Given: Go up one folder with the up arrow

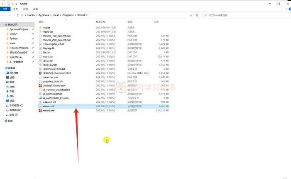Looking at the screenshot, I should coord(17,15).
